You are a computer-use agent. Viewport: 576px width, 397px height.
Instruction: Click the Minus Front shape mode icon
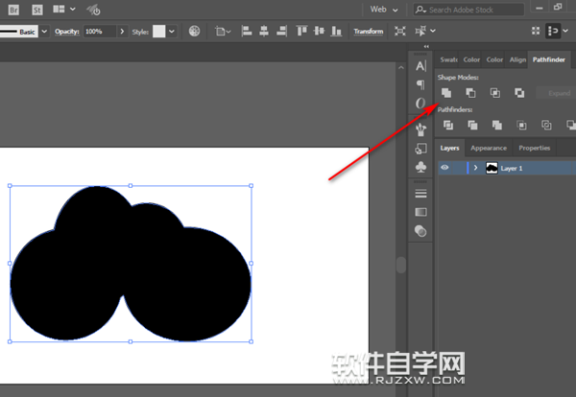470,93
